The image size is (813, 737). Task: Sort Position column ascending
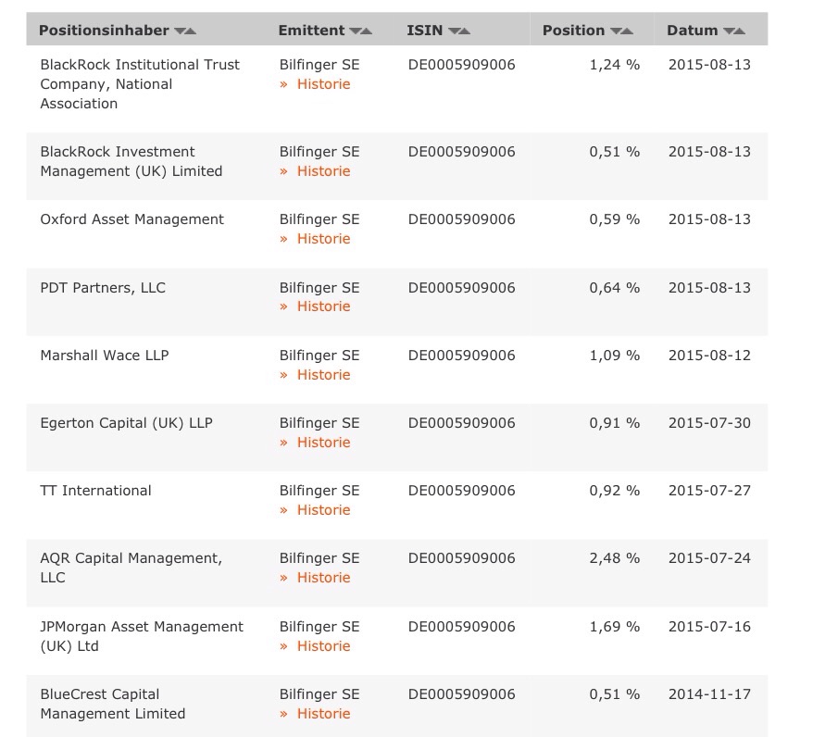click(x=627, y=31)
